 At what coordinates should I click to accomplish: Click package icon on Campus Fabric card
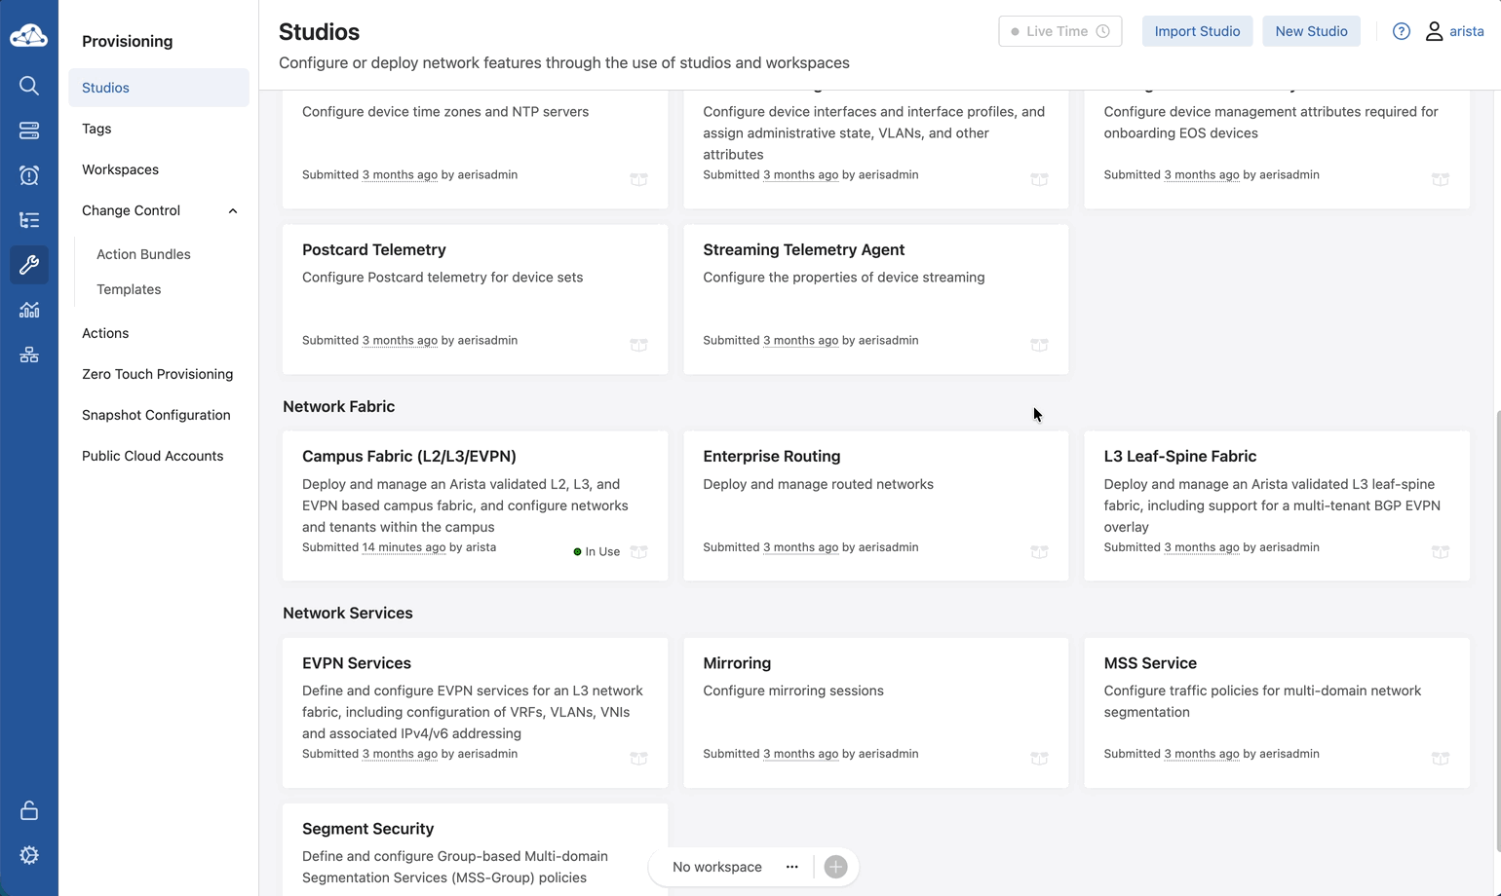tap(638, 551)
